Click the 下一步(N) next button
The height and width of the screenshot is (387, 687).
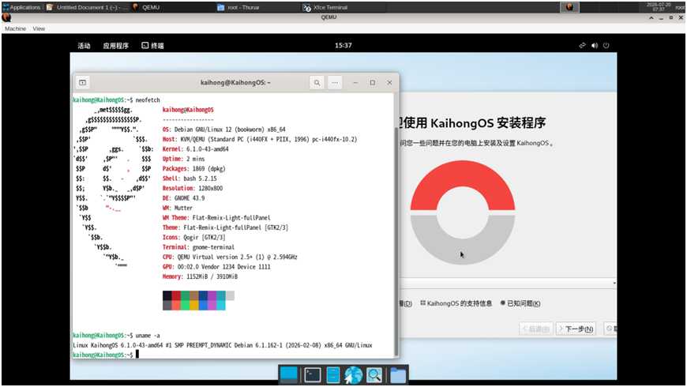576,329
